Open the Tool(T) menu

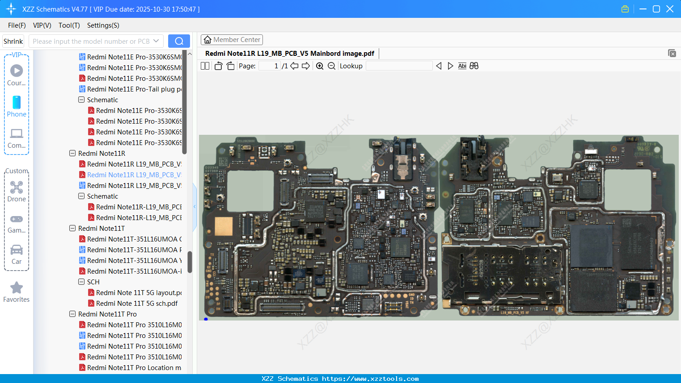point(69,25)
